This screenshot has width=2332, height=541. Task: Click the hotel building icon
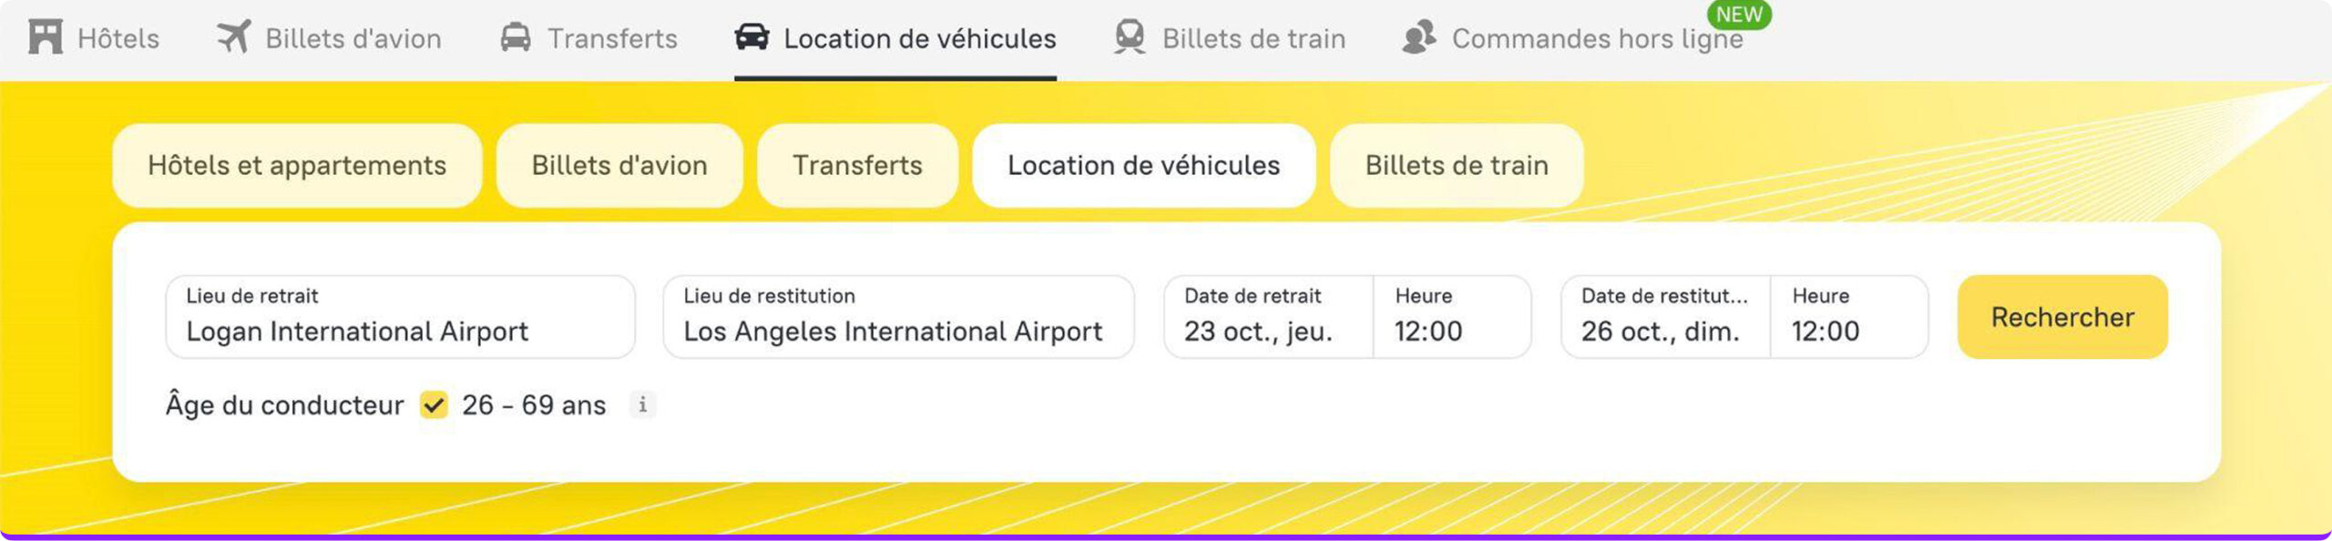45,37
